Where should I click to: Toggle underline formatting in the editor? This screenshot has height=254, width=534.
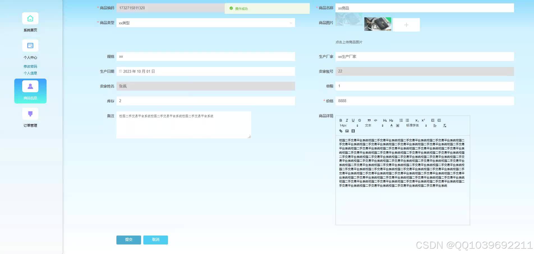(x=353, y=120)
